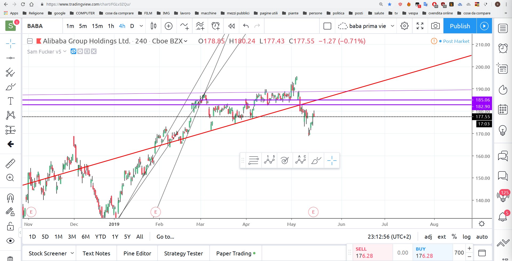The width and height of the screenshot is (512, 261).
Task: Open the select layout square button
Action: pos(327,26)
